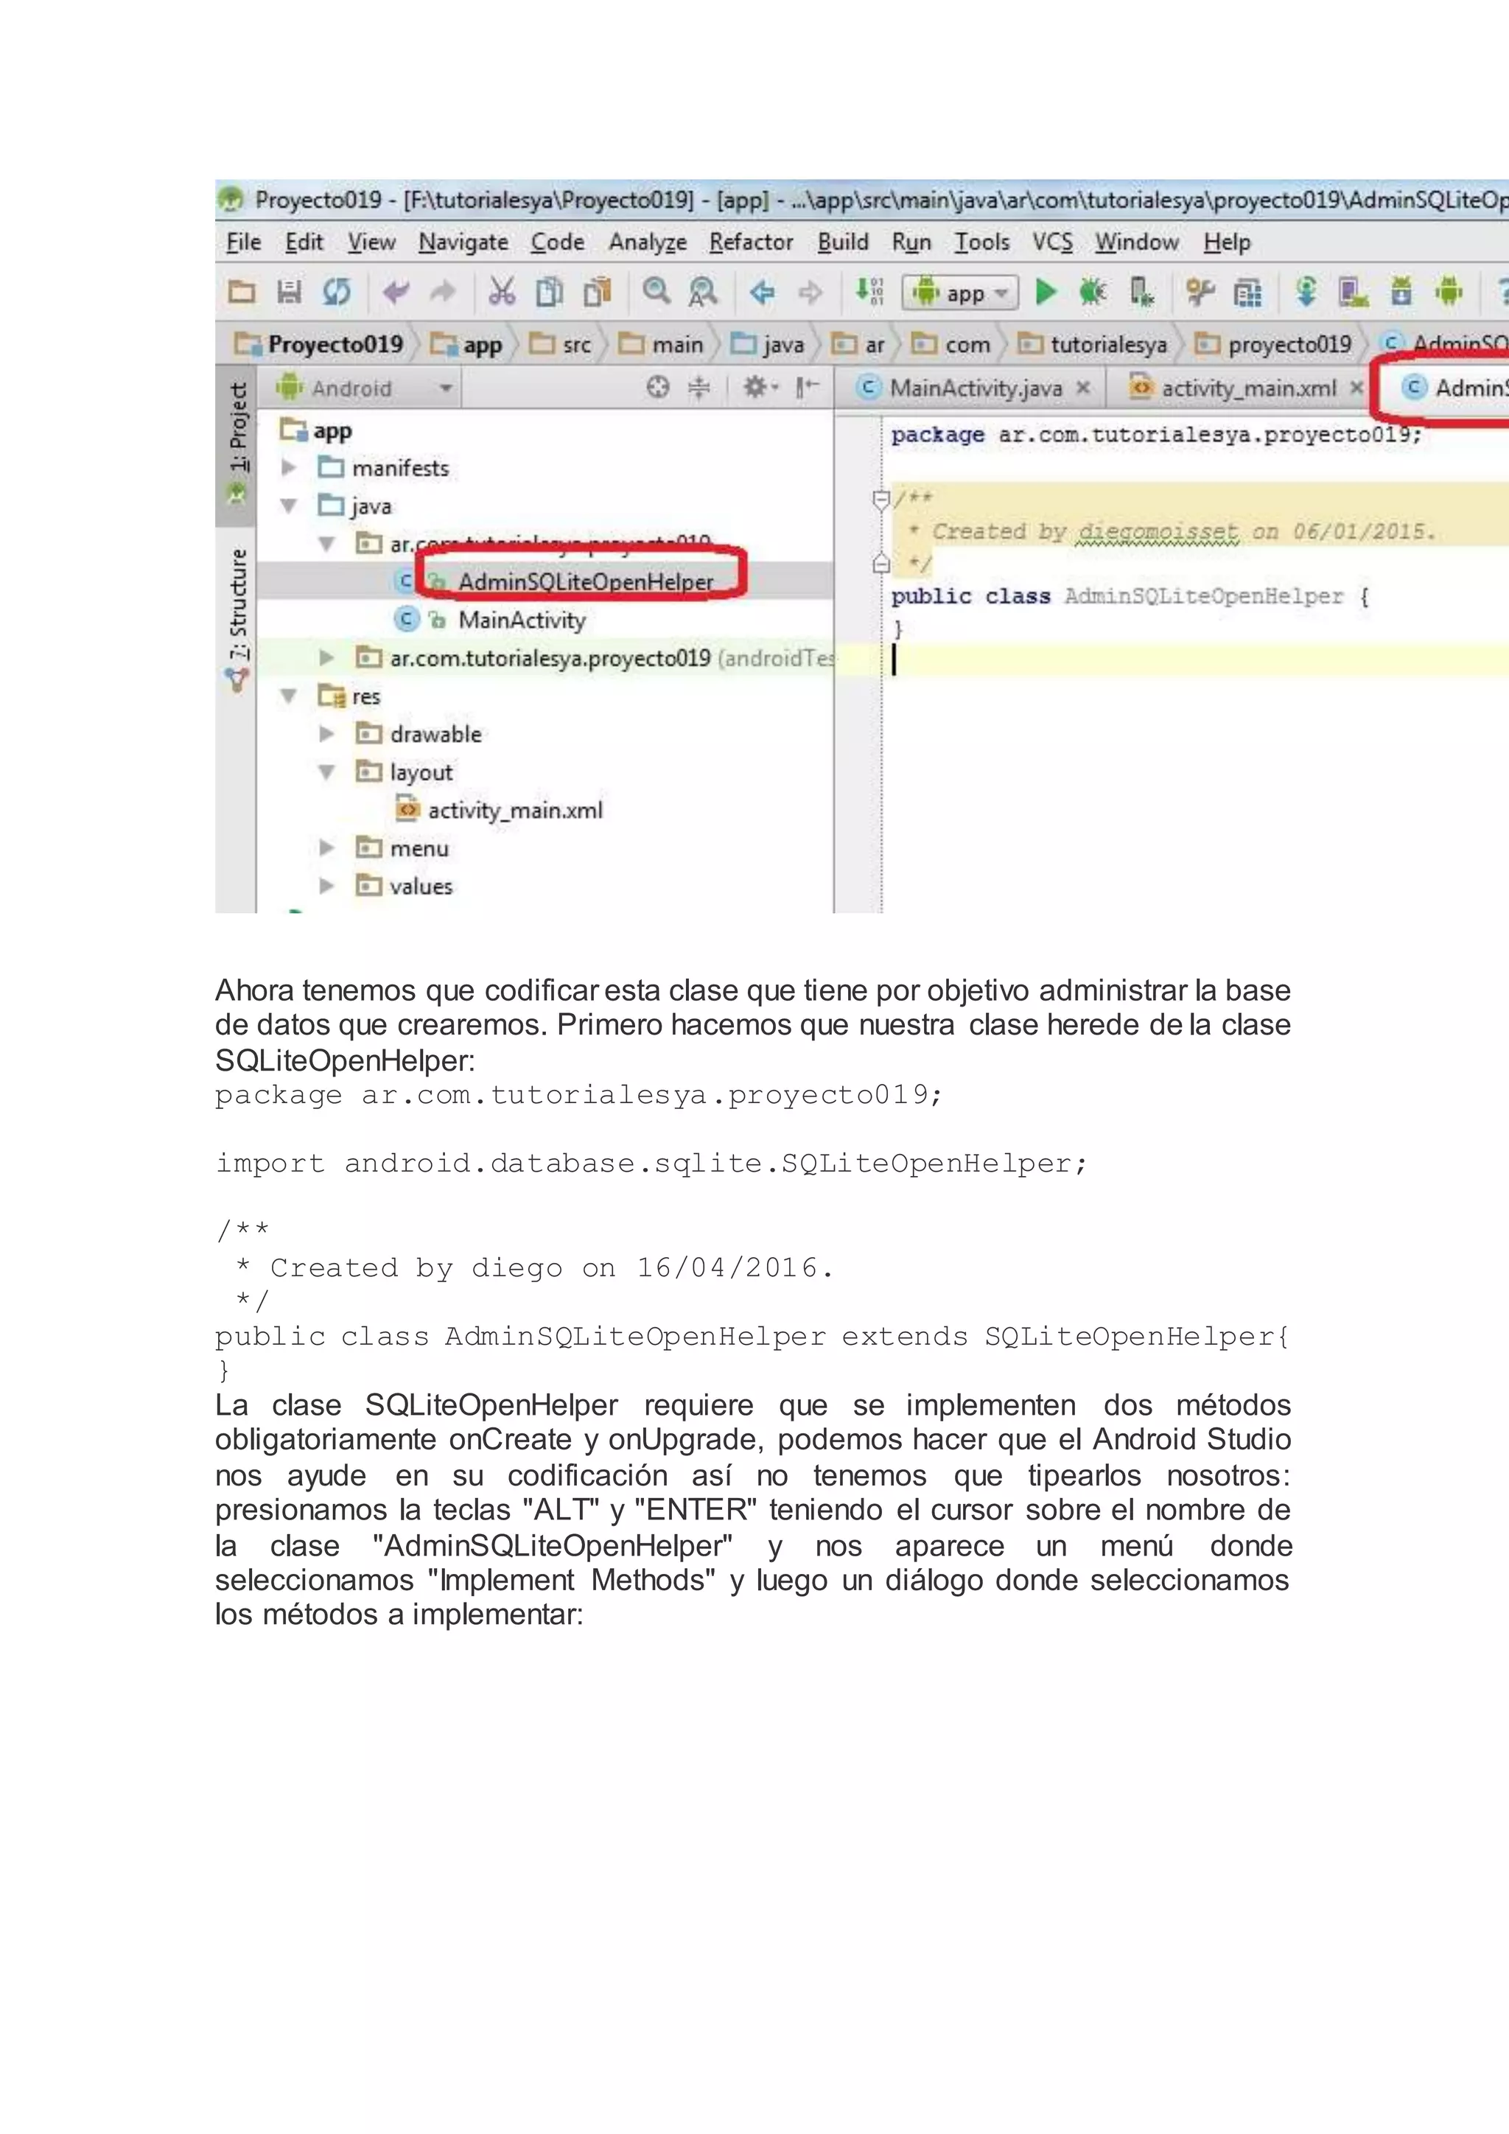Click Attach debugger to process icon

click(x=1142, y=293)
